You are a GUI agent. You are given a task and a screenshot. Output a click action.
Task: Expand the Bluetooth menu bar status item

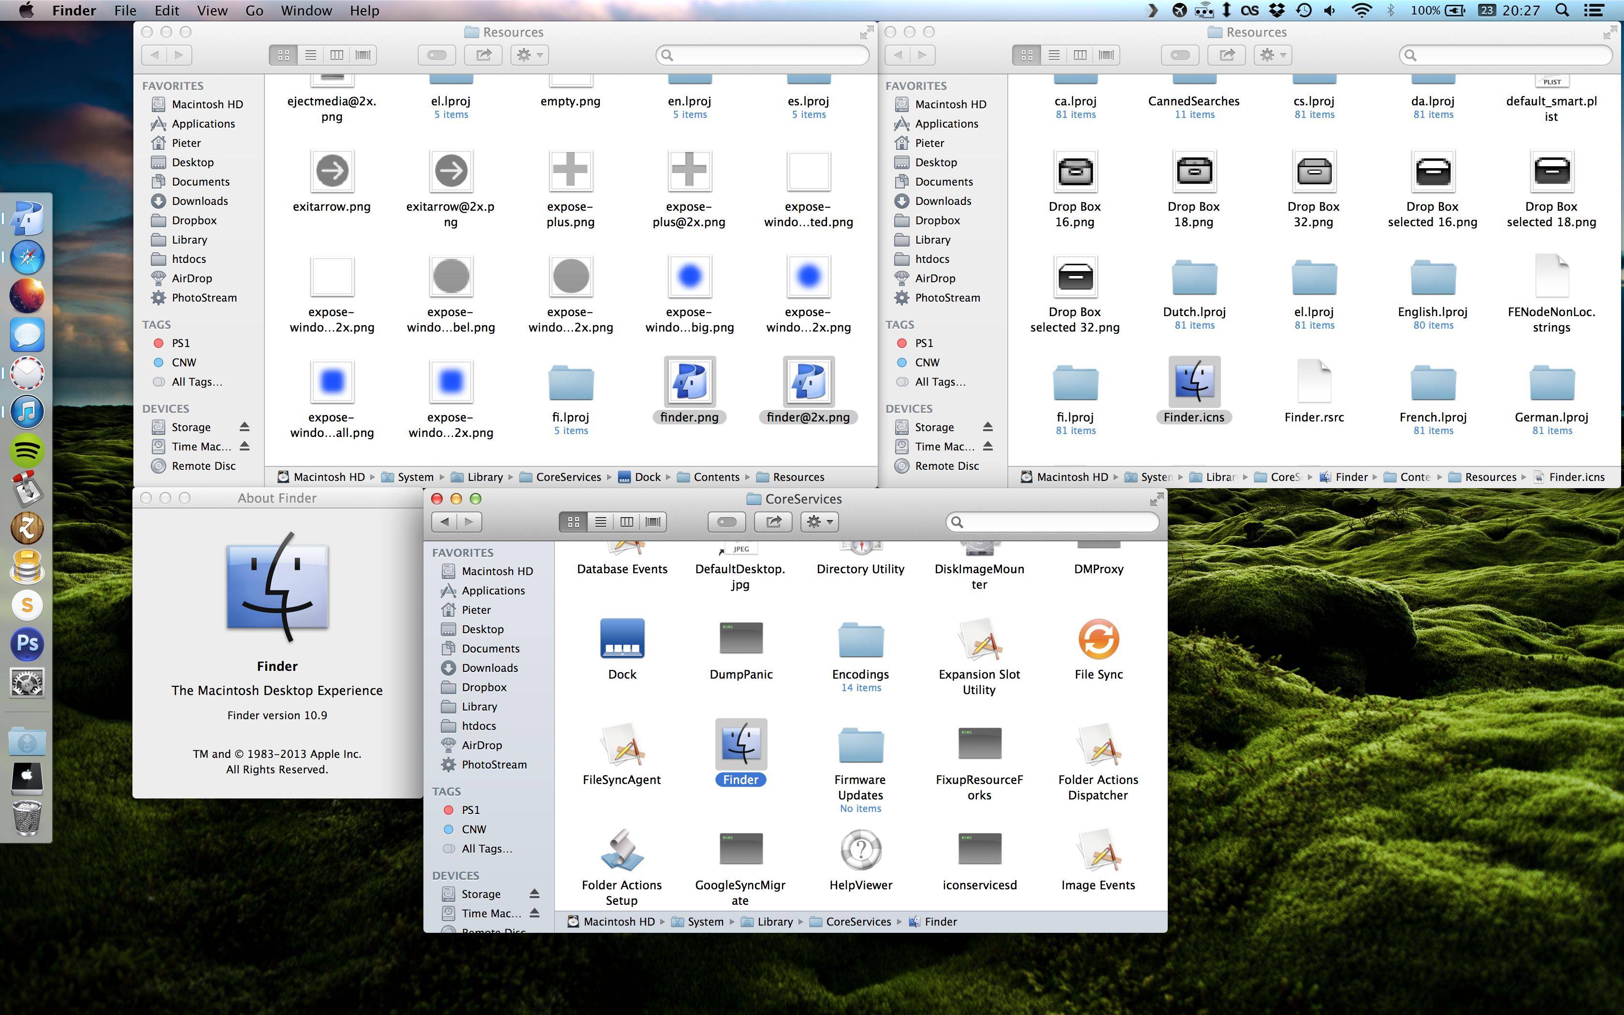[x=1391, y=10]
